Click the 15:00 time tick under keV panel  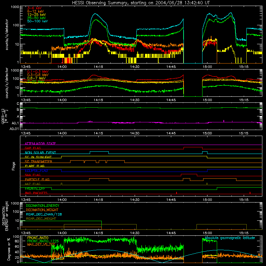(x=207, y=67)
